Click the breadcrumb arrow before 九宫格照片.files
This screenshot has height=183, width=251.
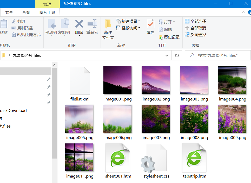pyautogui.click(x=10, y=55)
